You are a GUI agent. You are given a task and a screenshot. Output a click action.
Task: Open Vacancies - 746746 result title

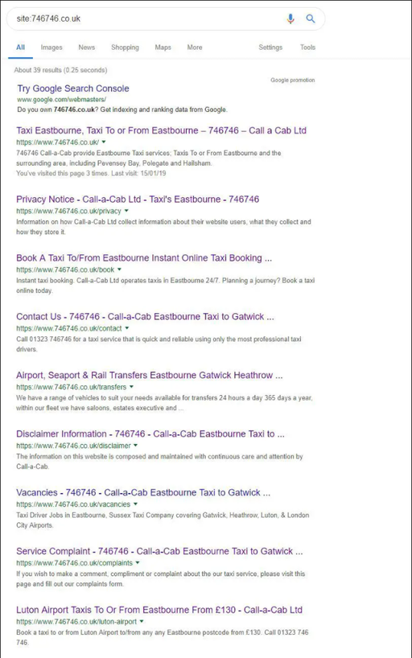click(x=143, y=492)
